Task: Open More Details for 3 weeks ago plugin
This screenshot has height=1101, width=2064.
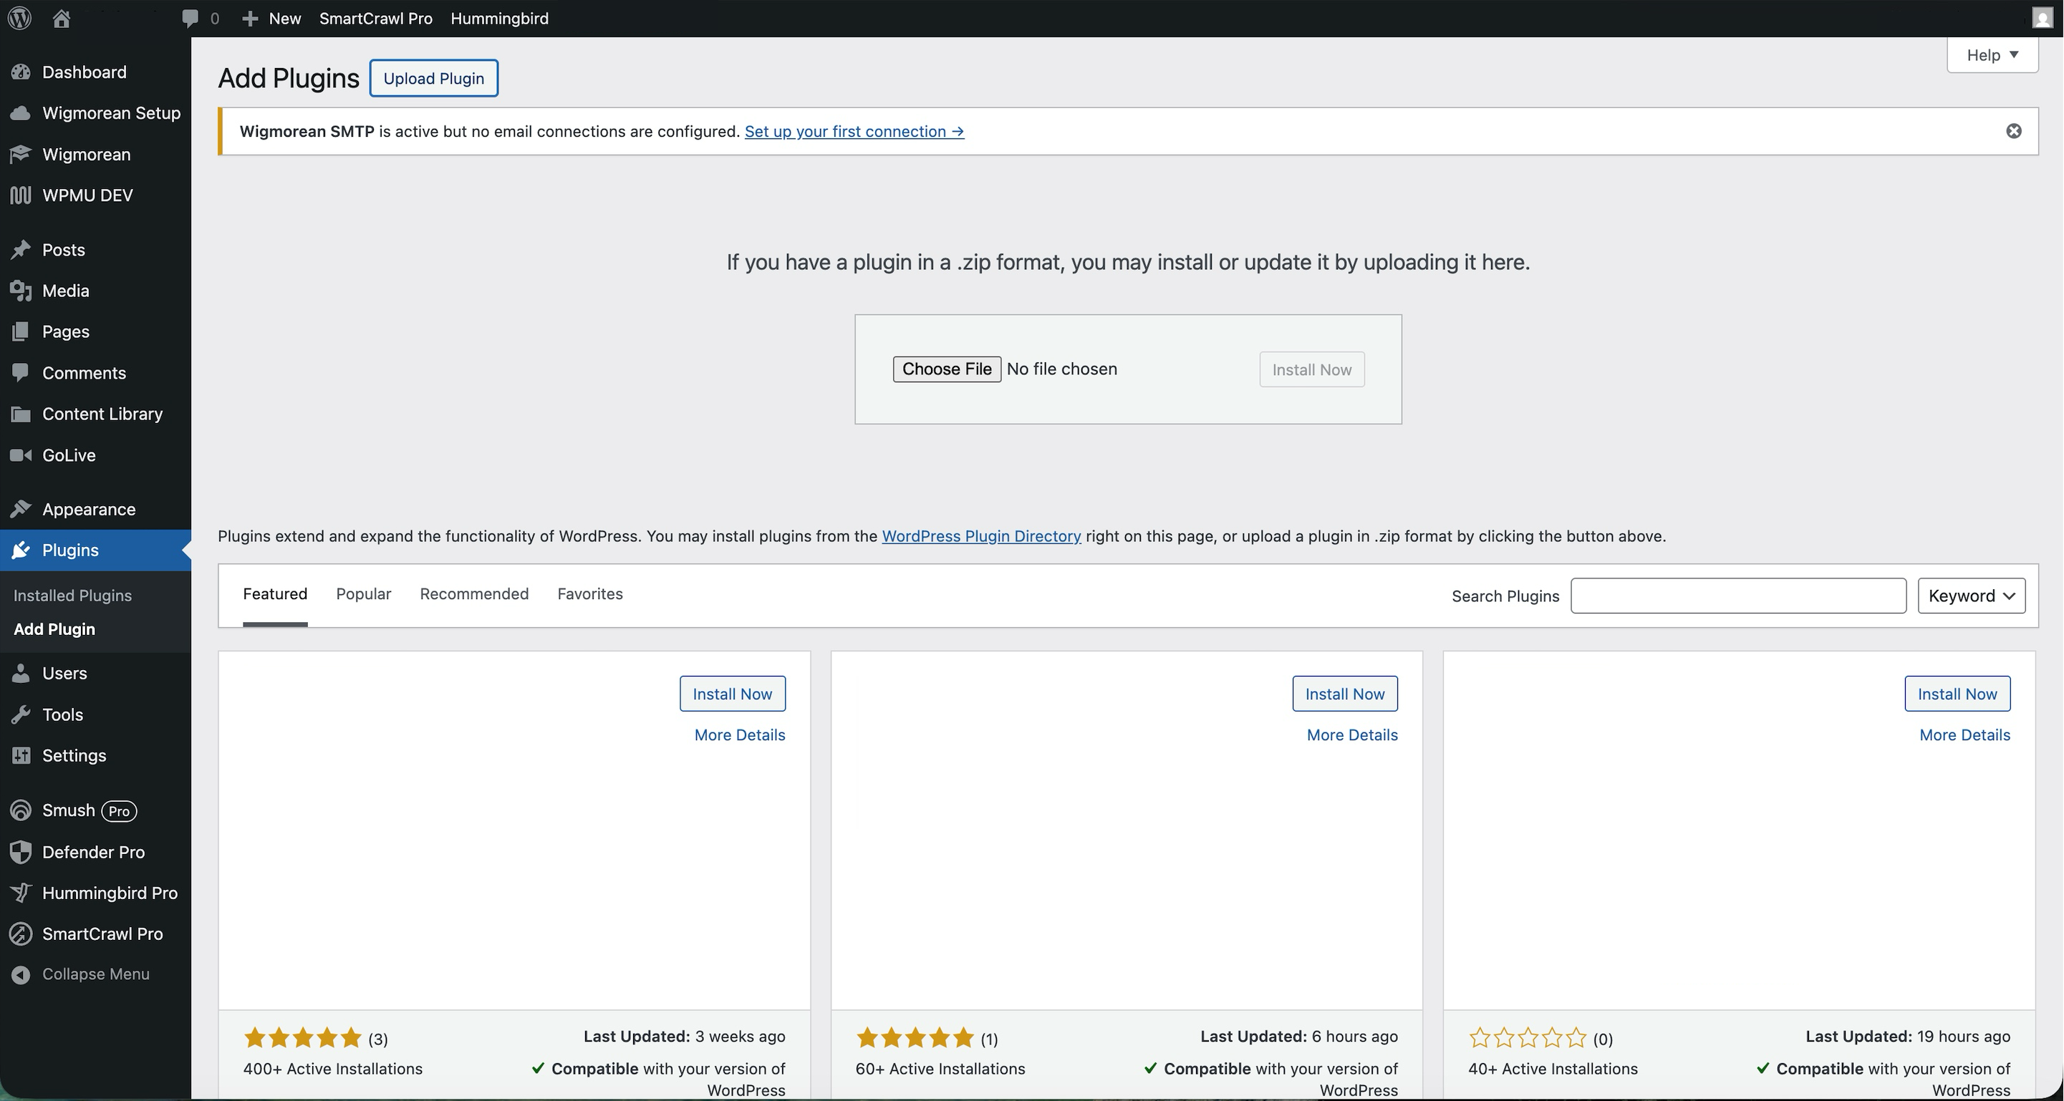Action: 740,735
